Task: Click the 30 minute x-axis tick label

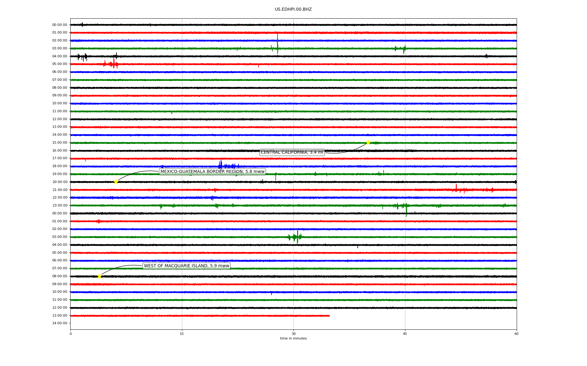Action: pos(293,334)
